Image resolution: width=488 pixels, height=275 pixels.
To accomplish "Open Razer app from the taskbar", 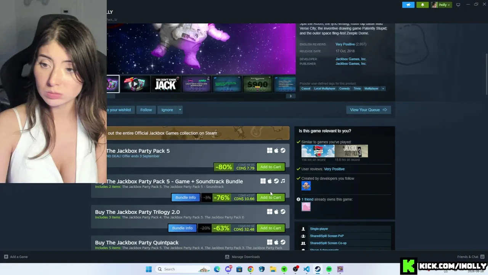I will coord(284,269).
